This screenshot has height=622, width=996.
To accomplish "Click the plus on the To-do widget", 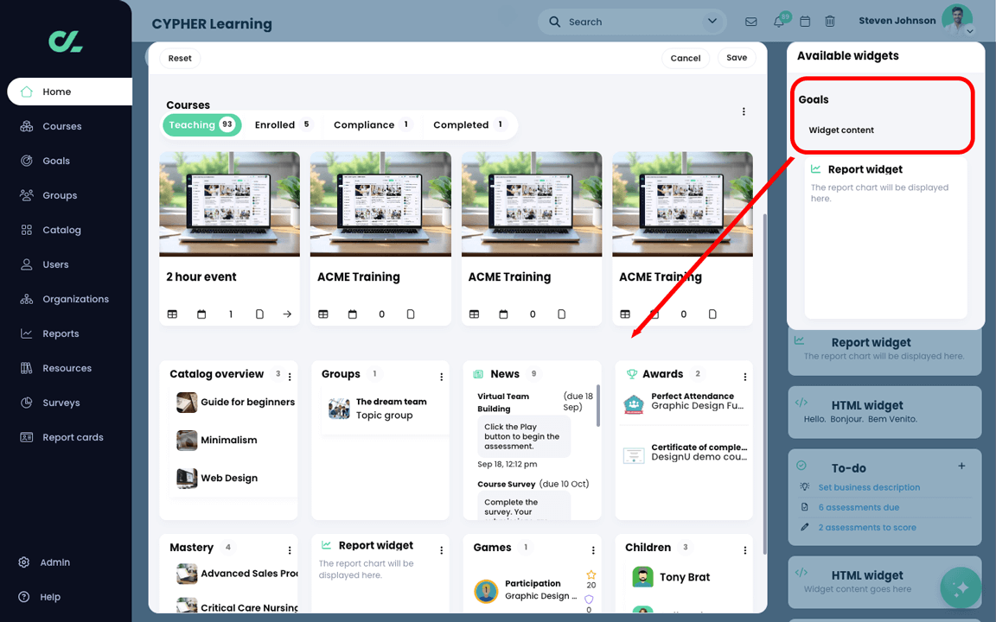I will [961, 465].
